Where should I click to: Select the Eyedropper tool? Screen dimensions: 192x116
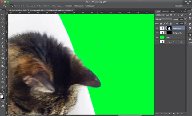point(2,34)
